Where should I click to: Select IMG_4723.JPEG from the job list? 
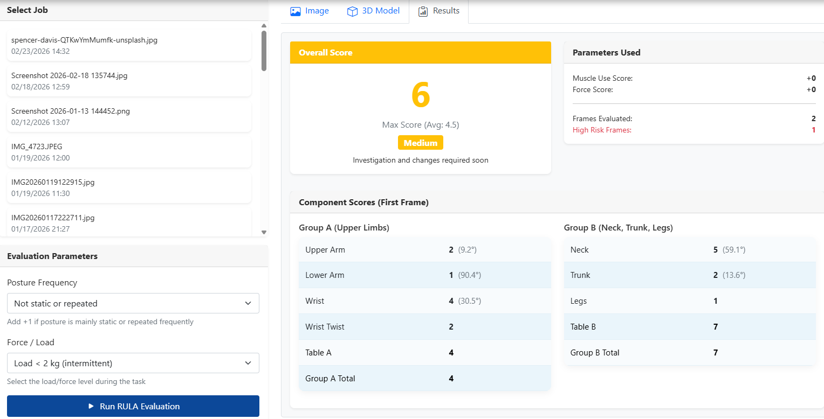click(x=129, y=152)
